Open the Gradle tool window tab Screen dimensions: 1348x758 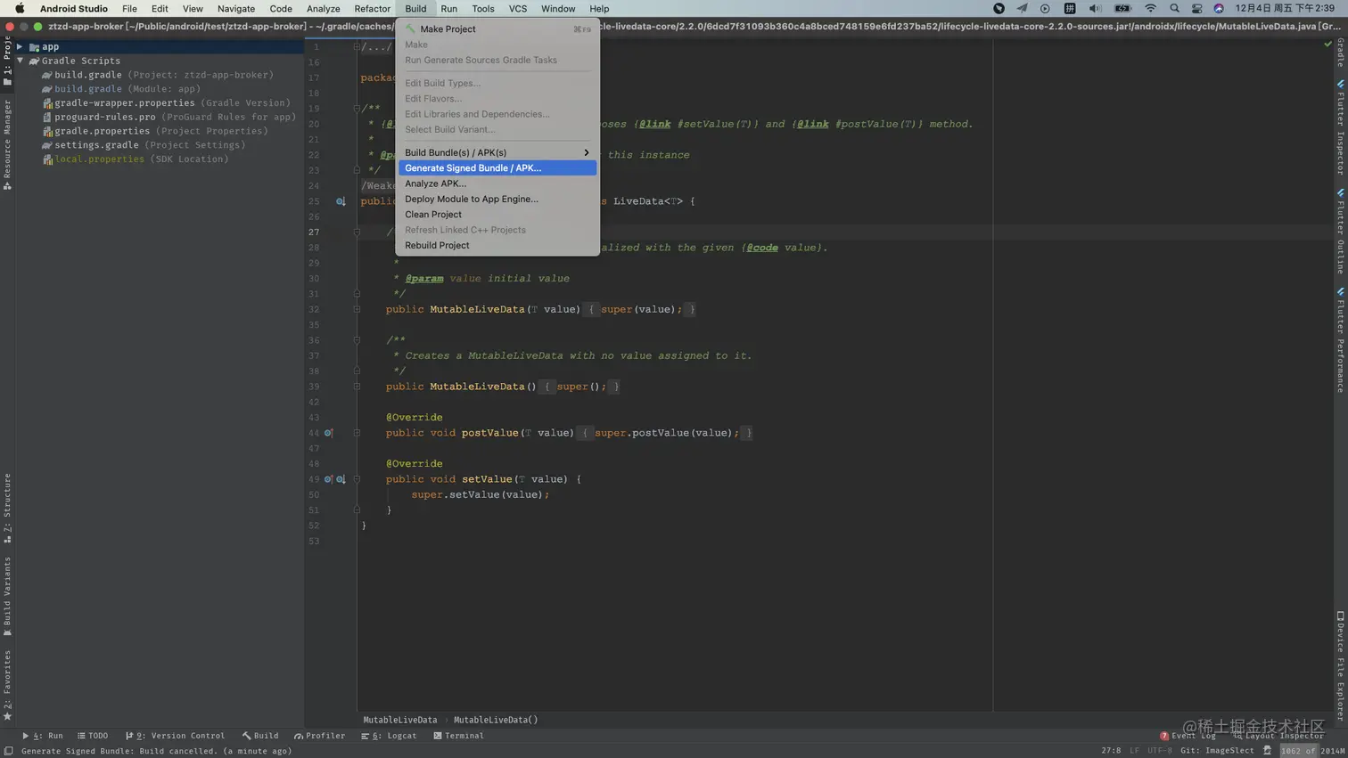pos(1340,53)
